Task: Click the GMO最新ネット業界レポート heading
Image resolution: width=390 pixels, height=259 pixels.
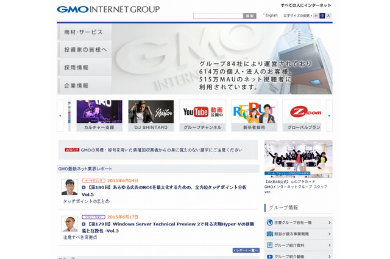Action: click(x=85, y=168)
